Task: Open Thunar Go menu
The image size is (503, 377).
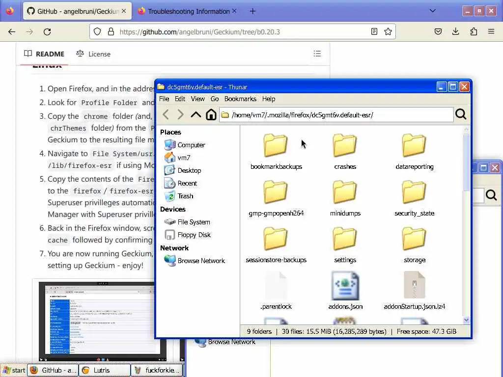Action: (215, 99)
